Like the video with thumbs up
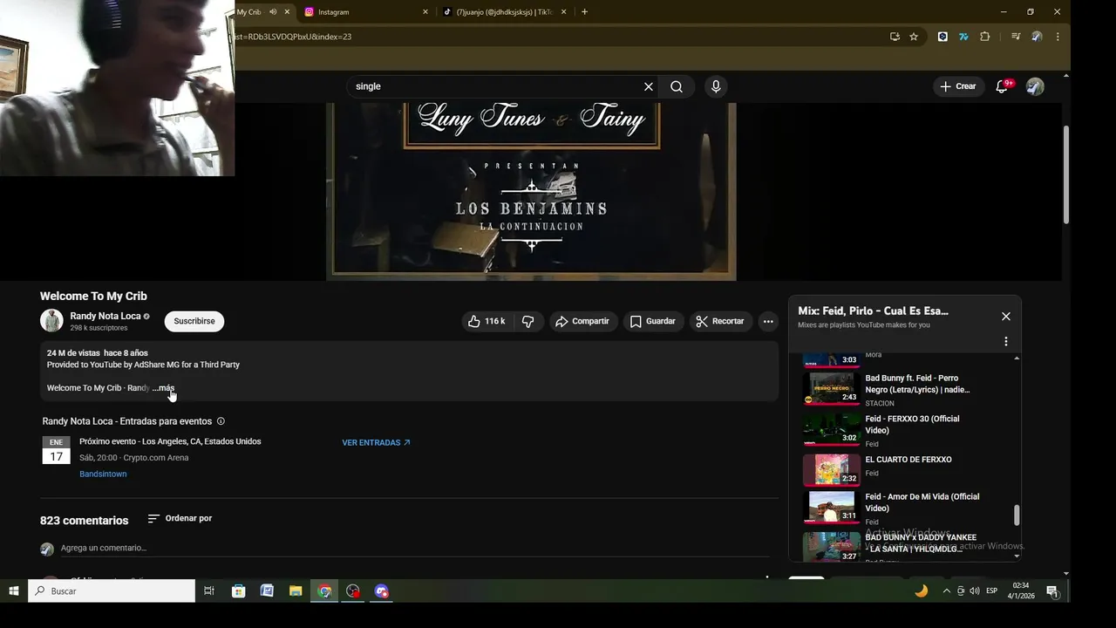 point(487,321)
